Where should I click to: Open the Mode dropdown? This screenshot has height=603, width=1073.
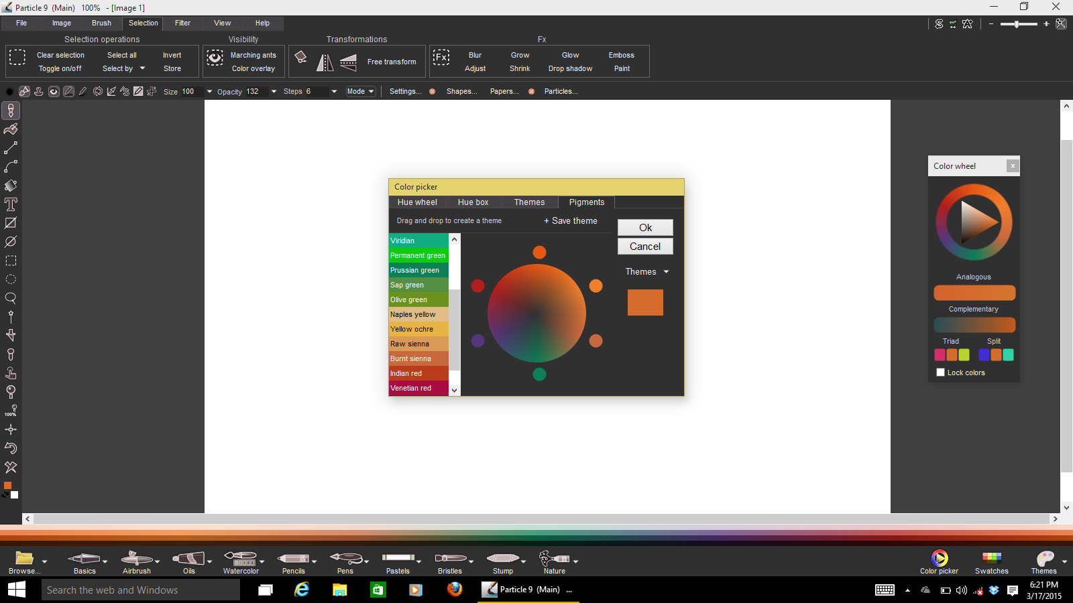(360, 91)
